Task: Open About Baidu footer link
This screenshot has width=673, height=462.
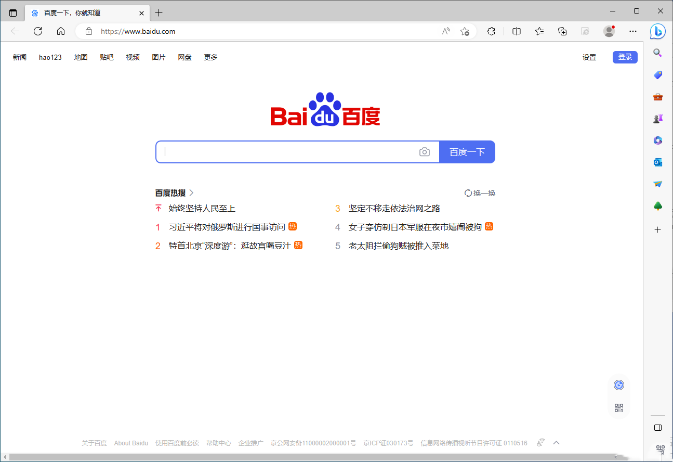Action: (x=131, y=443)
